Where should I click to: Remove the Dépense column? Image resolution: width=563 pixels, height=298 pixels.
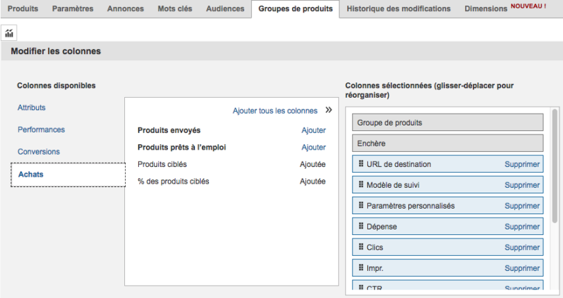[x=522, y=227]
